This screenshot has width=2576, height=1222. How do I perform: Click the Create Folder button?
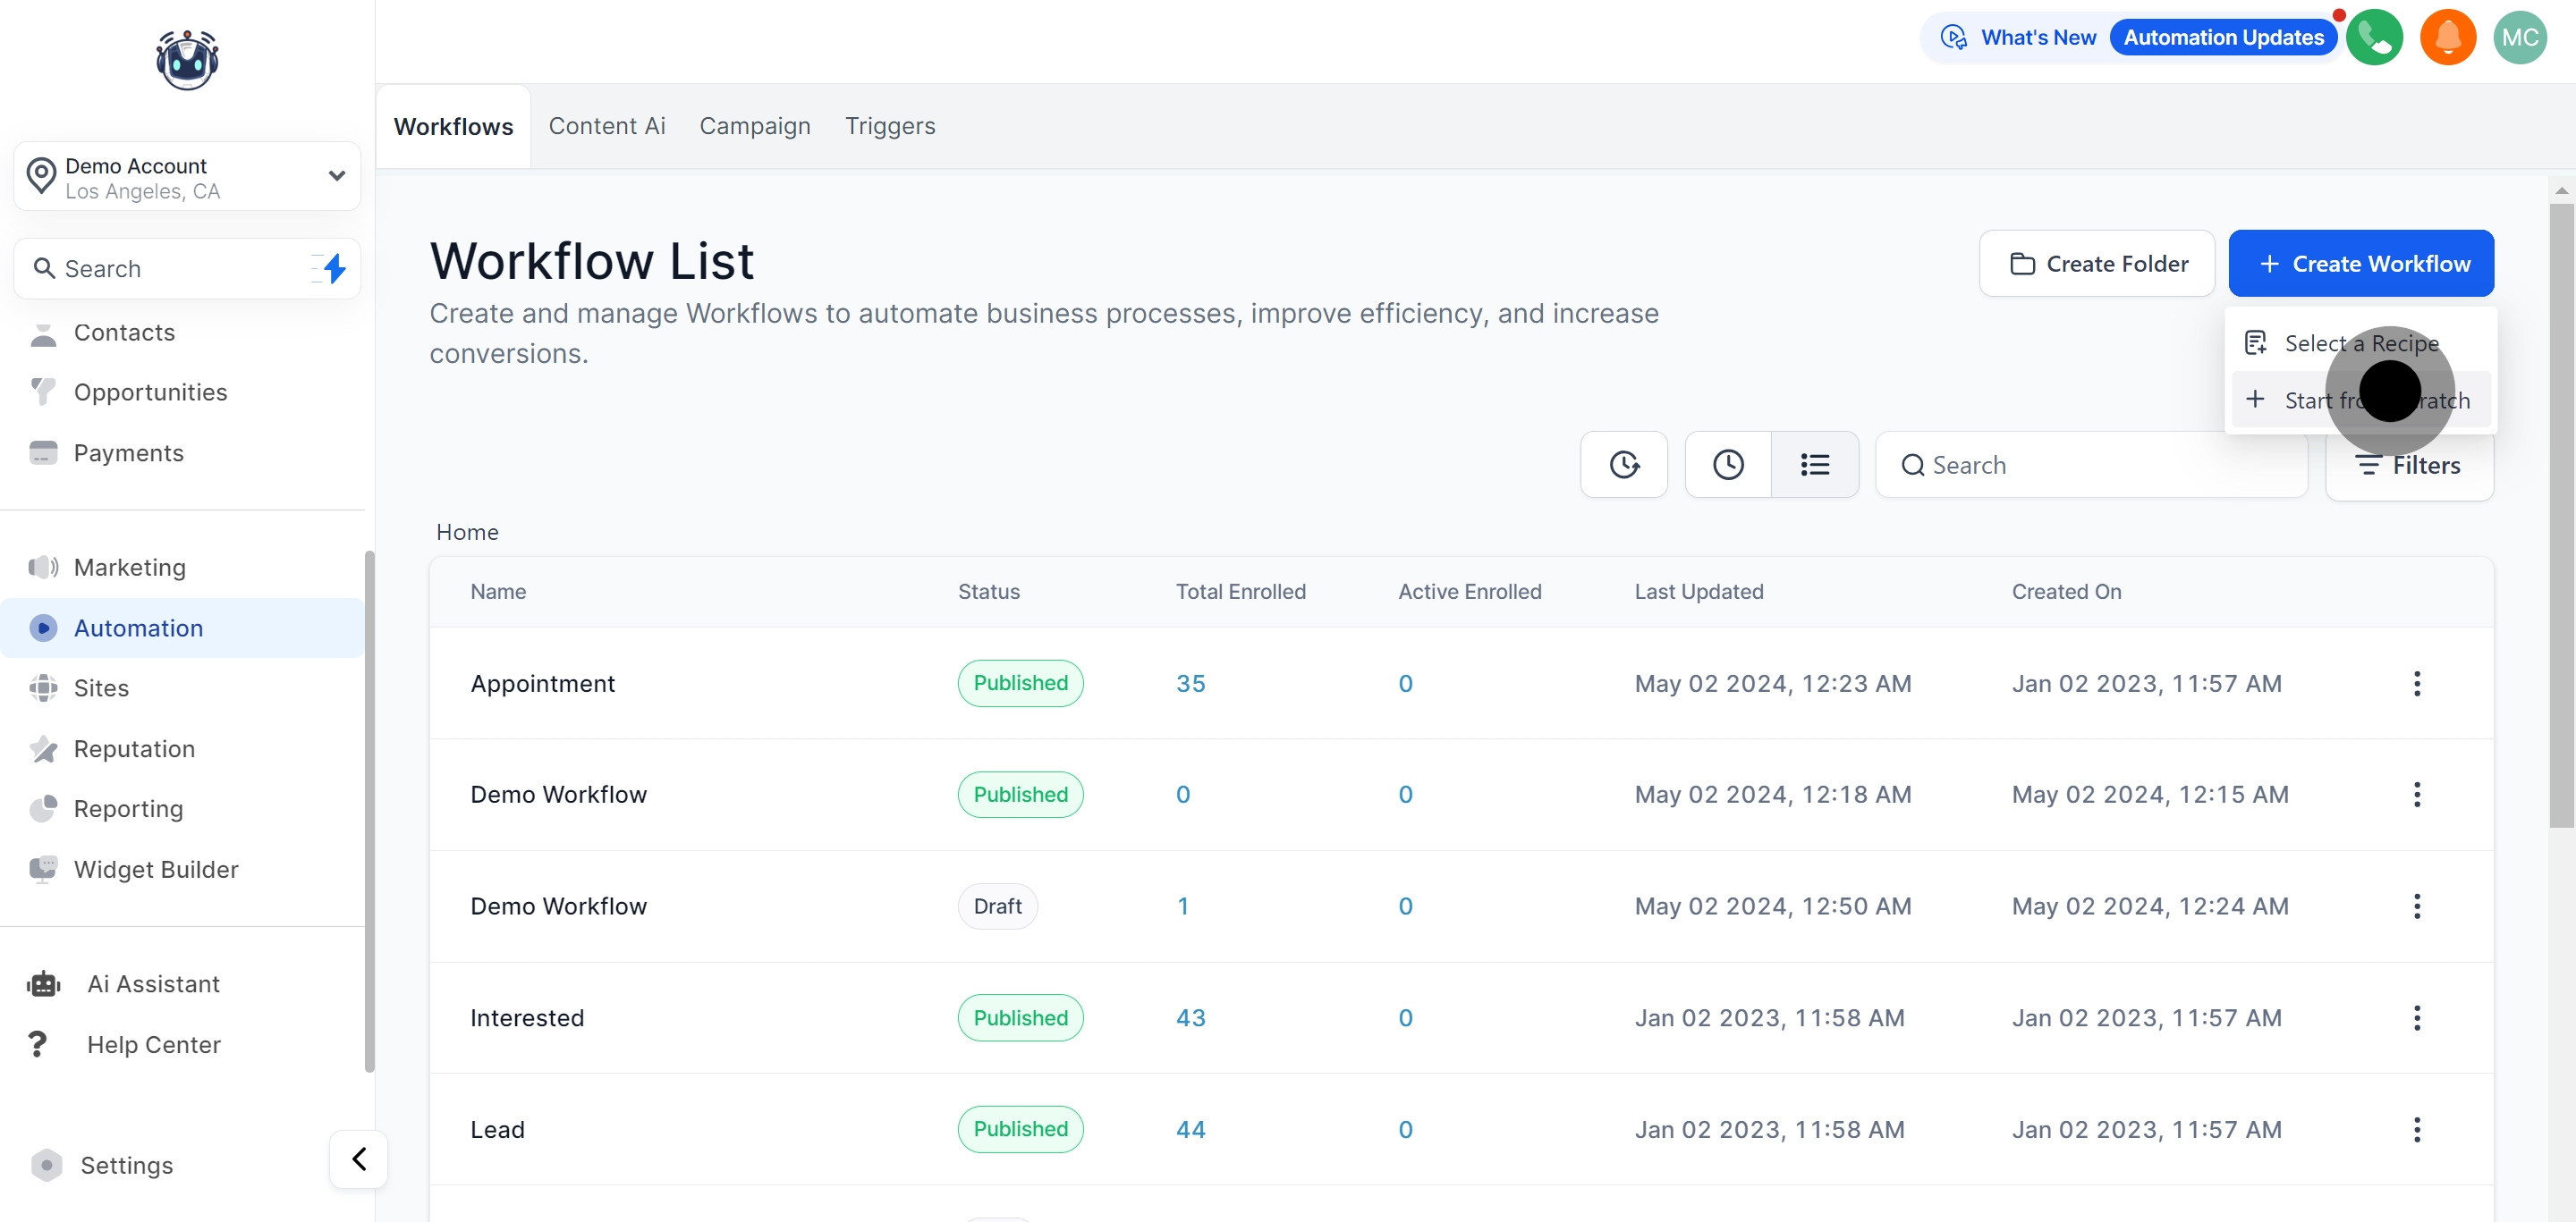[2096, 264]
